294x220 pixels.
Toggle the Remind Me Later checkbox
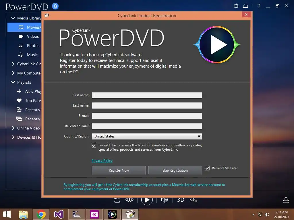click(207, 168)
